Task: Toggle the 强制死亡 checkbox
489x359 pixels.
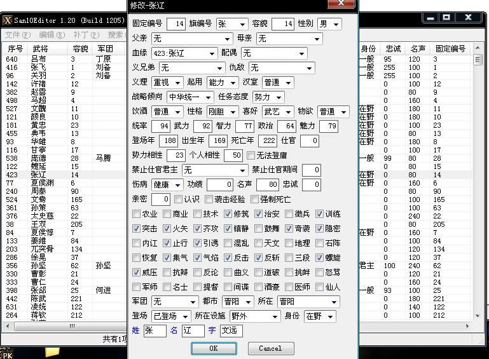Action: point(247,200)
